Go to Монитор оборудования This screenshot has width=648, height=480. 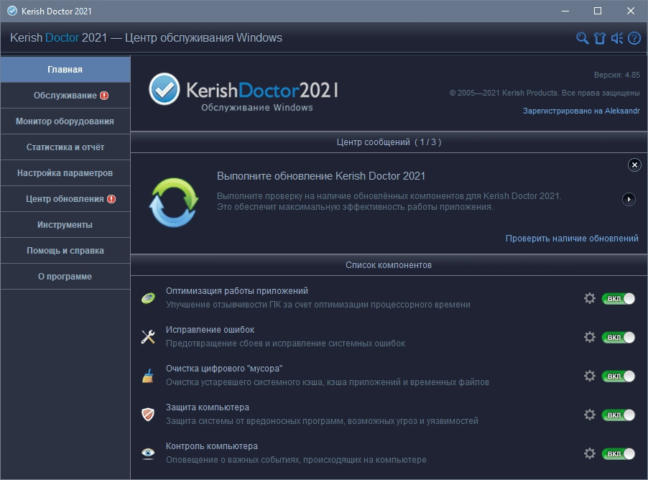coord(65,121)
